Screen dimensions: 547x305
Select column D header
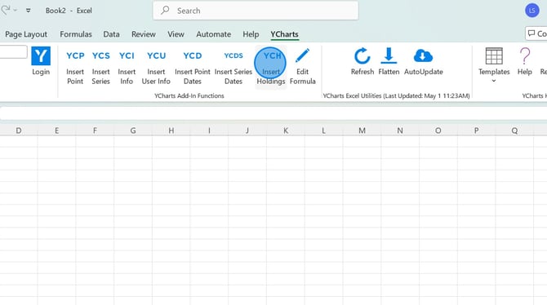click(x=19, y=130)
